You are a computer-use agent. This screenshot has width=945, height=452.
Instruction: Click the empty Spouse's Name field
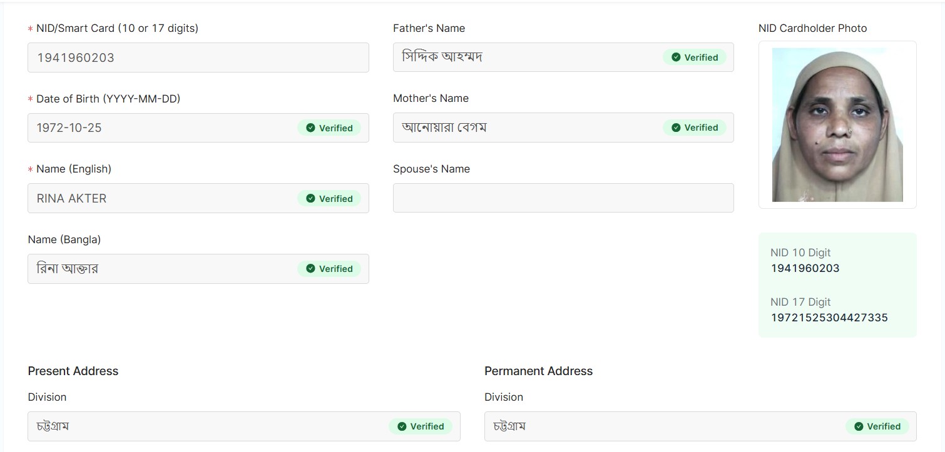tap(563, 198)
